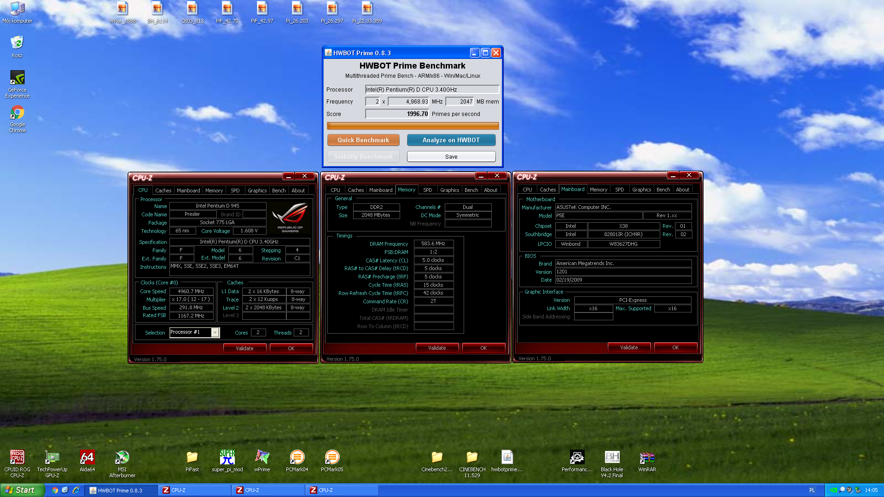Open About tab in right CPU-Z window
Screen dimensions: 884x497
[x=682, y=190]
